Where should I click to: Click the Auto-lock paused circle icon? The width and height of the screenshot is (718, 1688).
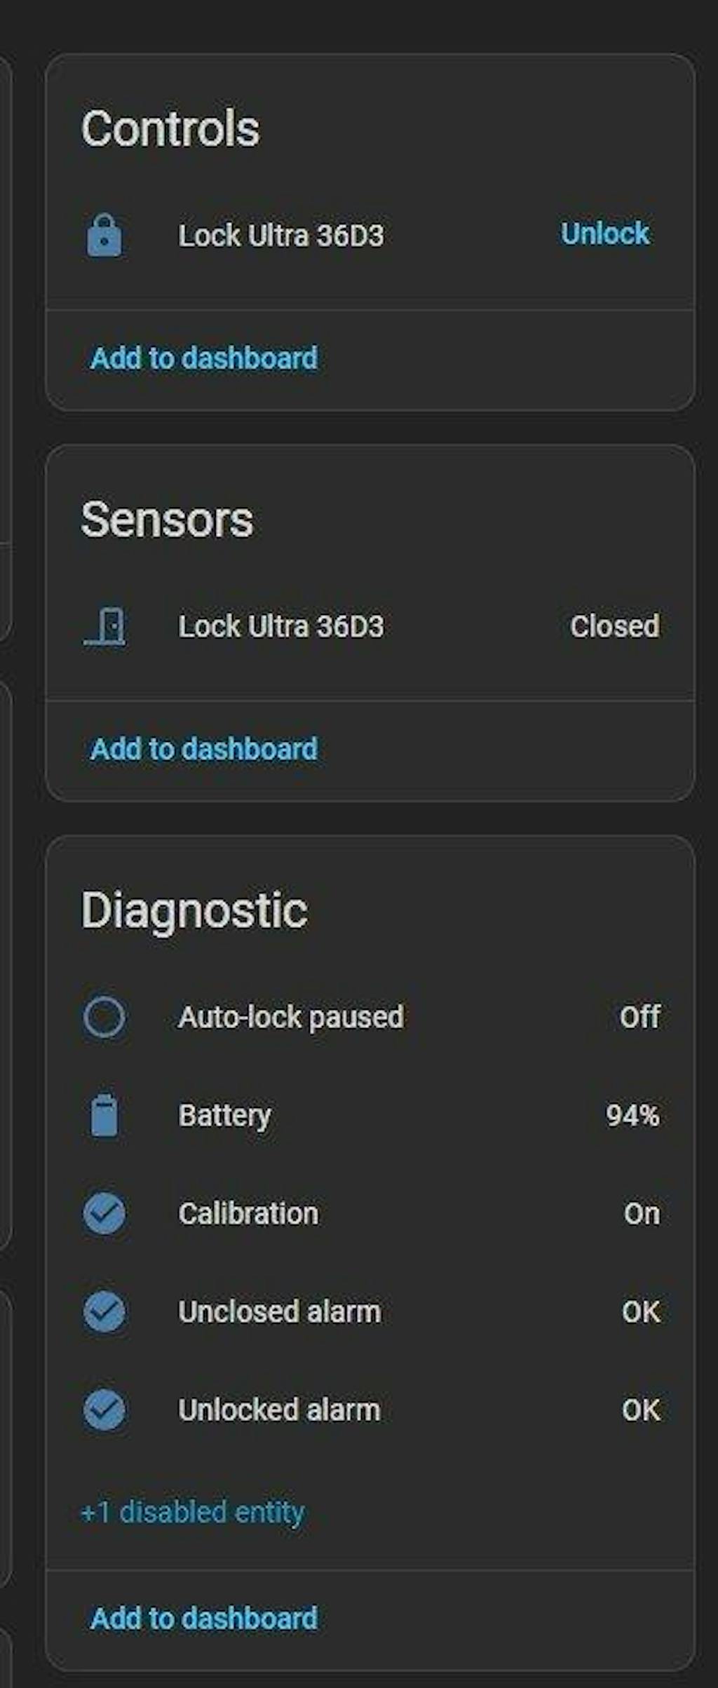click(104, 1017)
